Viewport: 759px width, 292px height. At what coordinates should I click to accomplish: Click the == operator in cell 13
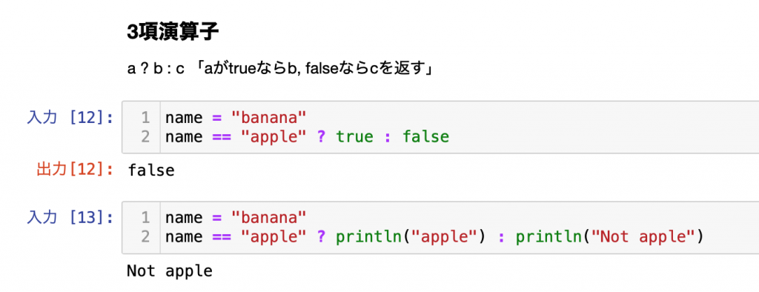click(222, 238)
